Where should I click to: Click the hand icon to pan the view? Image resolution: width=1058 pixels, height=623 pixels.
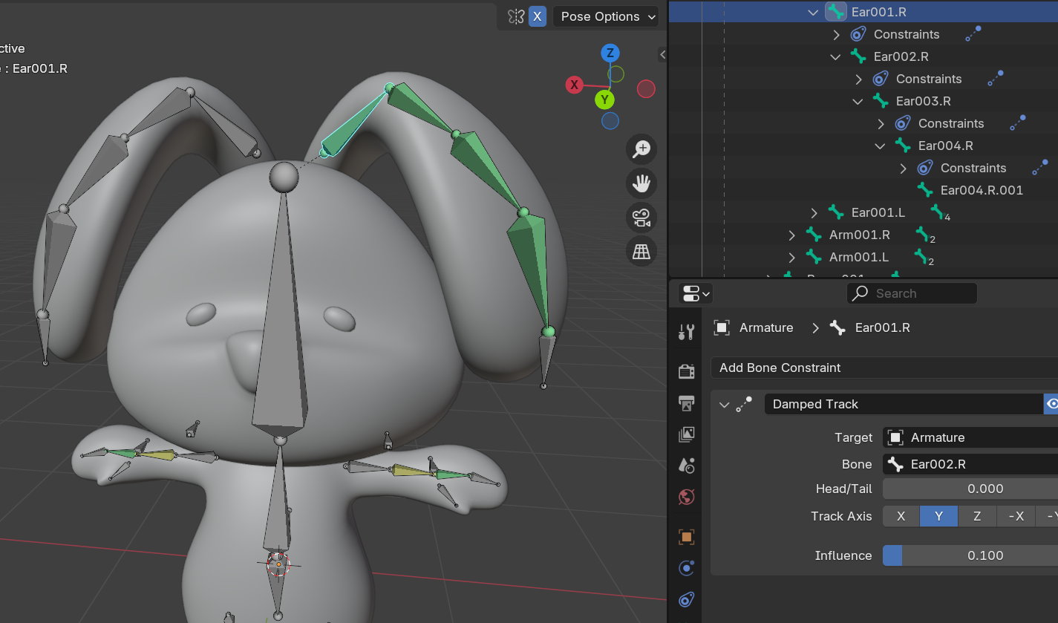click(x=641, y=183)
